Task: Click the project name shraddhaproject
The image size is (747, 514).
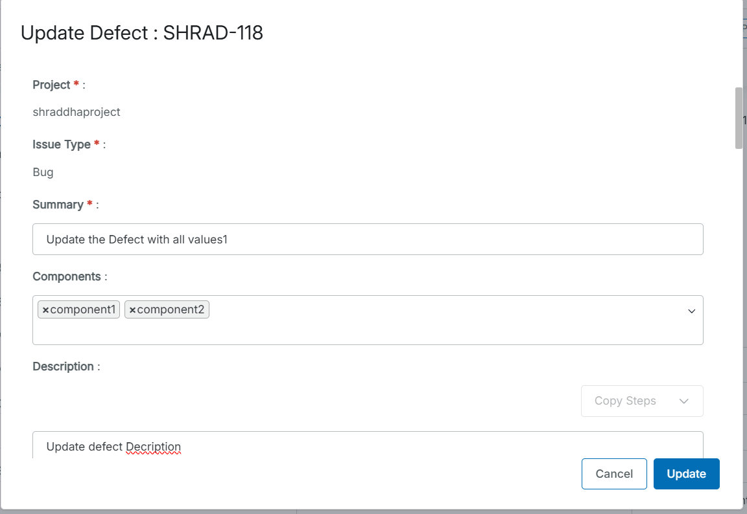Action: [76, 111]
